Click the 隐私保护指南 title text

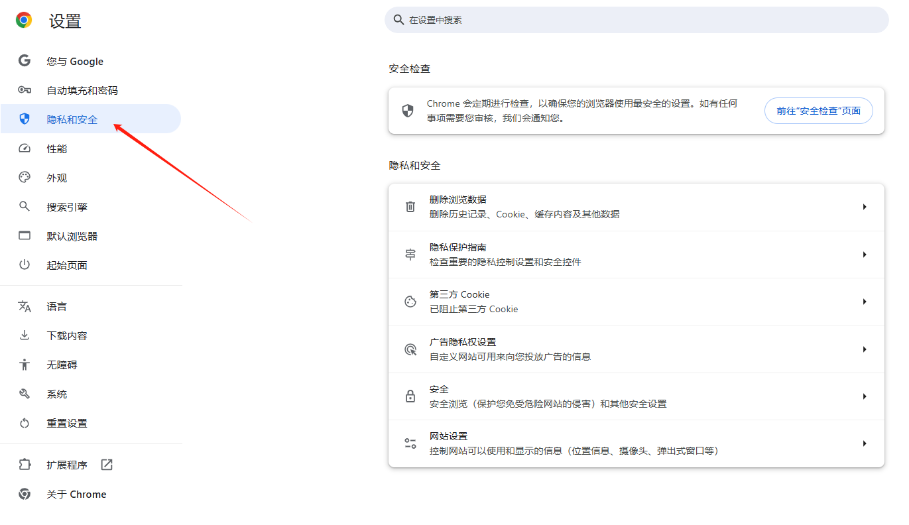[458, 247]
